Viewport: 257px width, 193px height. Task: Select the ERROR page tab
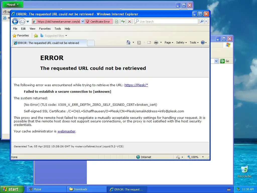tap(50, 43)
